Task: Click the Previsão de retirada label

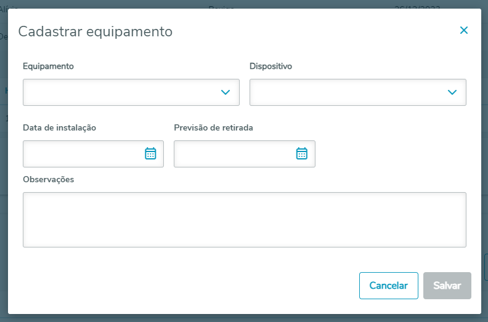Action: (214, 127)
